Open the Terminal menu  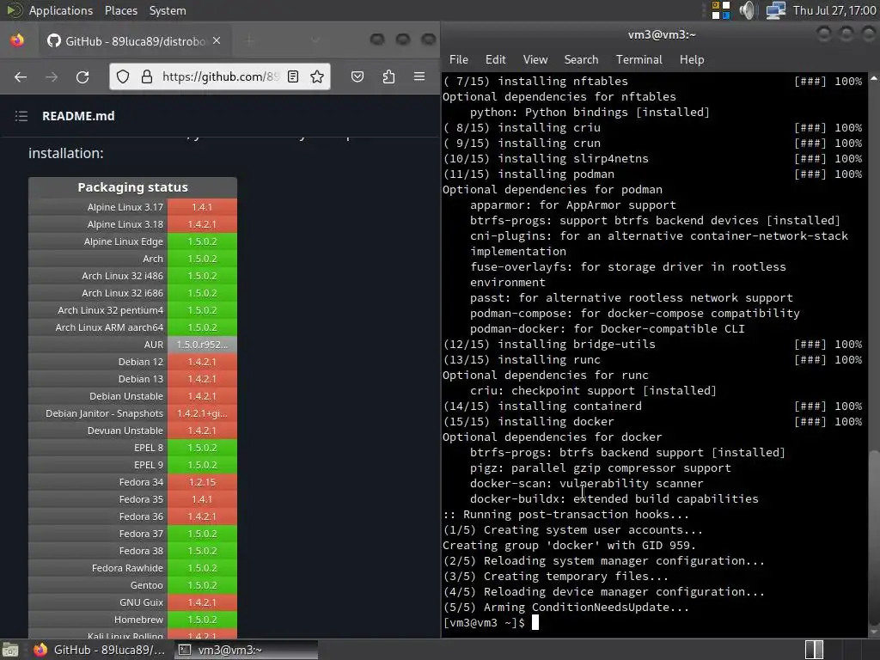pyautogui.click(x=639, y=59)
